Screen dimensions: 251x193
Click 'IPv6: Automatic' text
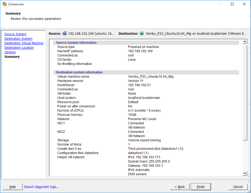point(139,170)
